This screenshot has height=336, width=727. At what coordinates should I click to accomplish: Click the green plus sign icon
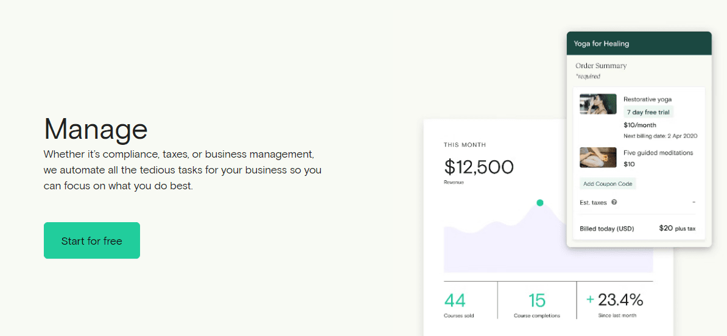tap(589, 299)
